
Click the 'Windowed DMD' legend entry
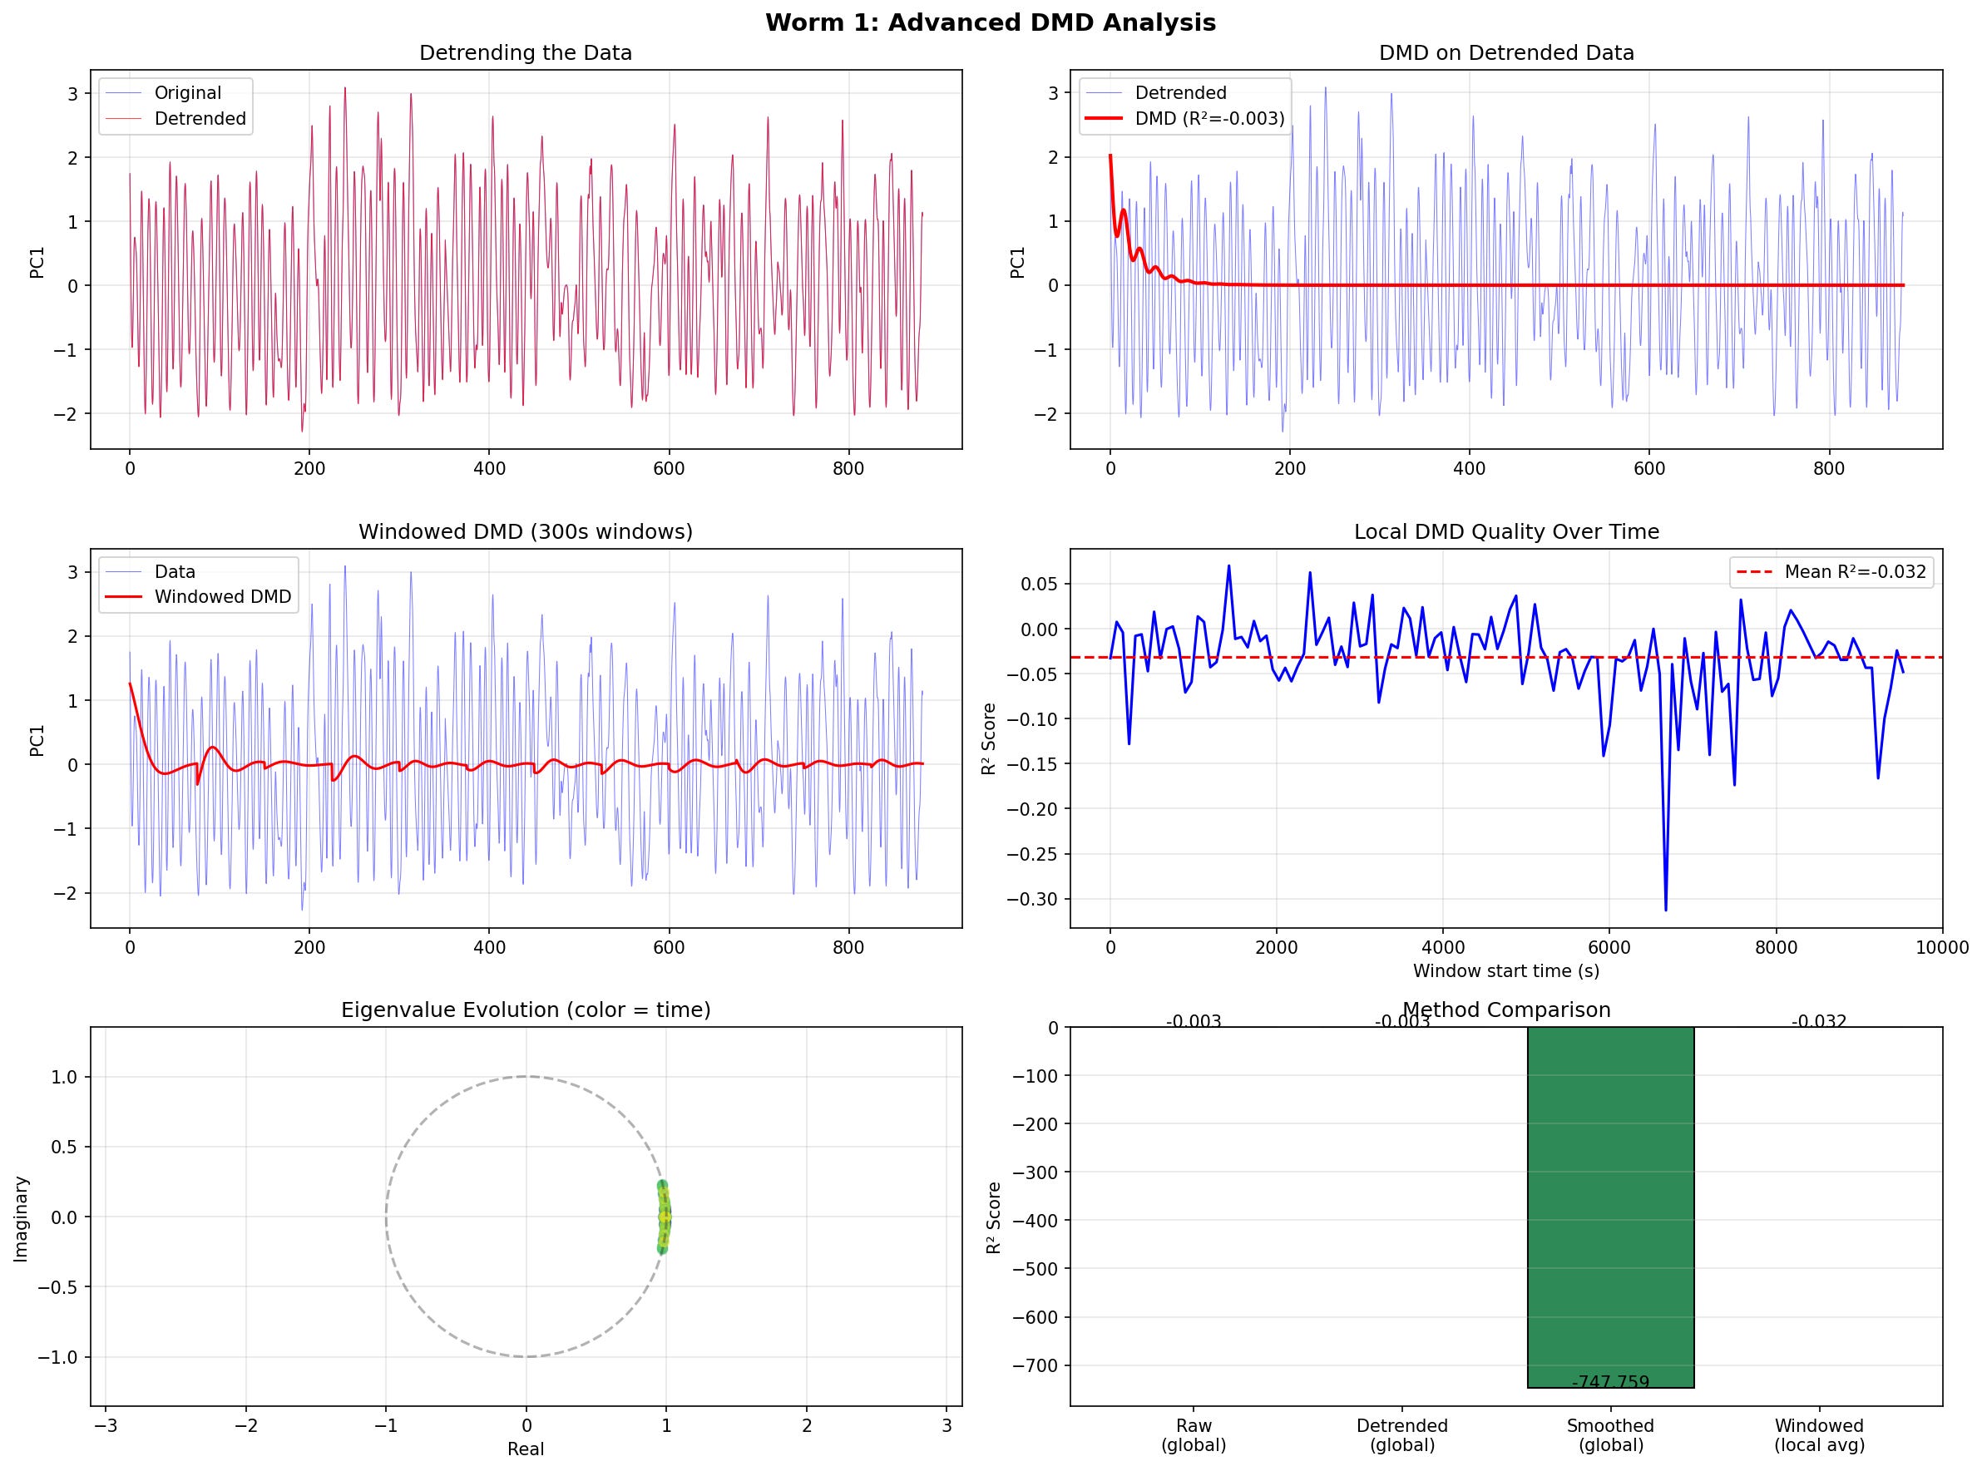click(x=223, y=596)
